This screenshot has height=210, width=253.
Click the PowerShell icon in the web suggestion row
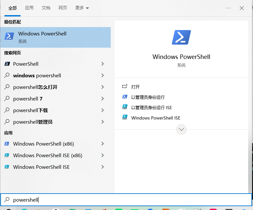point(7,64)
